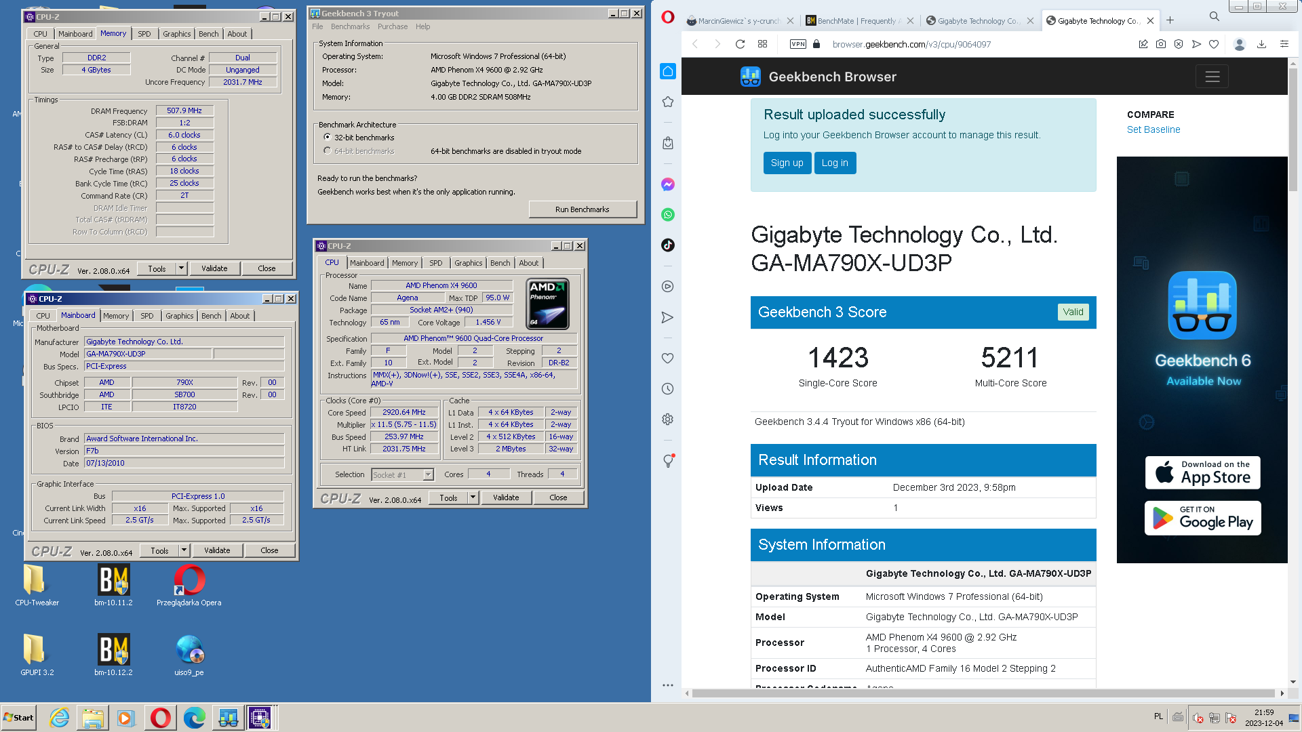Click the PL language indicator
The width and height of the screenshot is (1302, 732).
click(x=1158, y=716)
